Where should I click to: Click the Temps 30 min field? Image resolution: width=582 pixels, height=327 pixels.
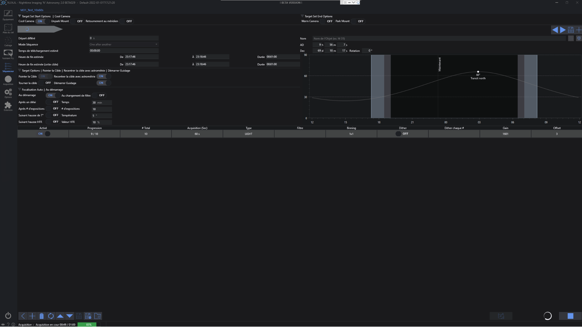[x=102, y=102]
